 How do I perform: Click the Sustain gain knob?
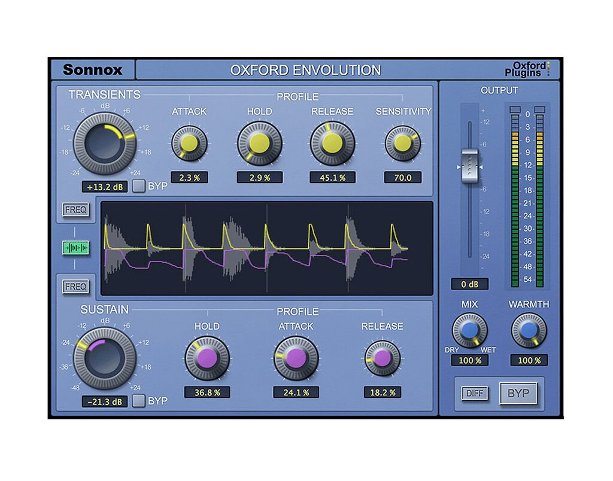pyautogui.click(x=105, y=359)
